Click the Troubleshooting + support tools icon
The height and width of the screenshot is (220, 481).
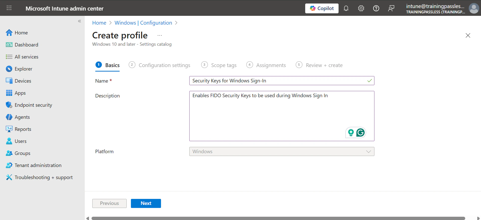(9, 177)
